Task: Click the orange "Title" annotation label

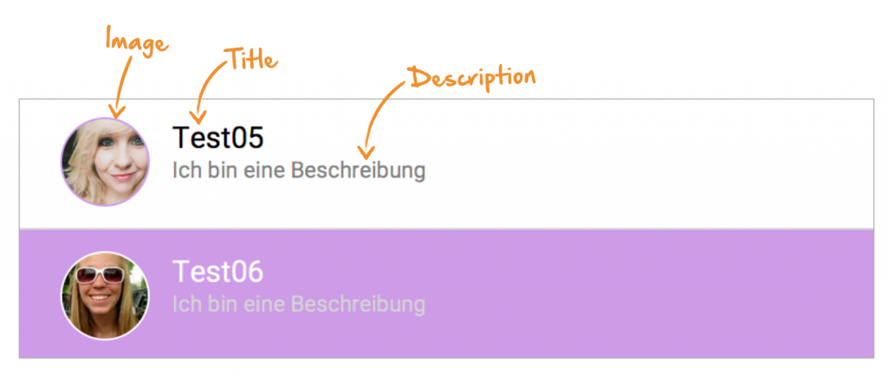Action: (250, 60)
